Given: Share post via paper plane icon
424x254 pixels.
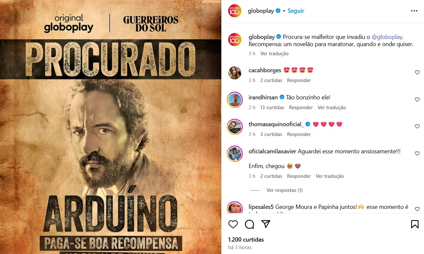Looking at the screenshot, I should [x=266, y=224].
